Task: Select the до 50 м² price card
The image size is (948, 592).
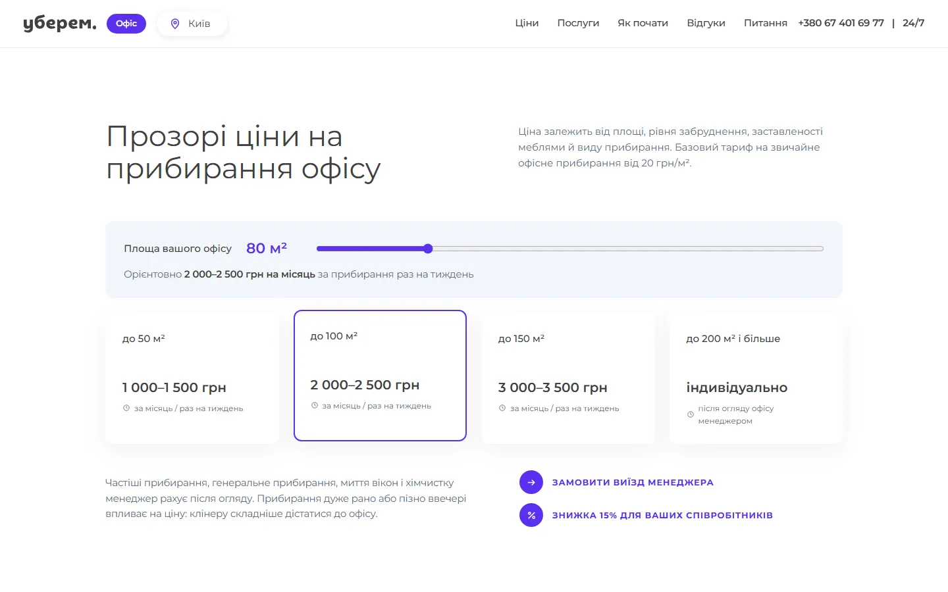Action: 192,378
